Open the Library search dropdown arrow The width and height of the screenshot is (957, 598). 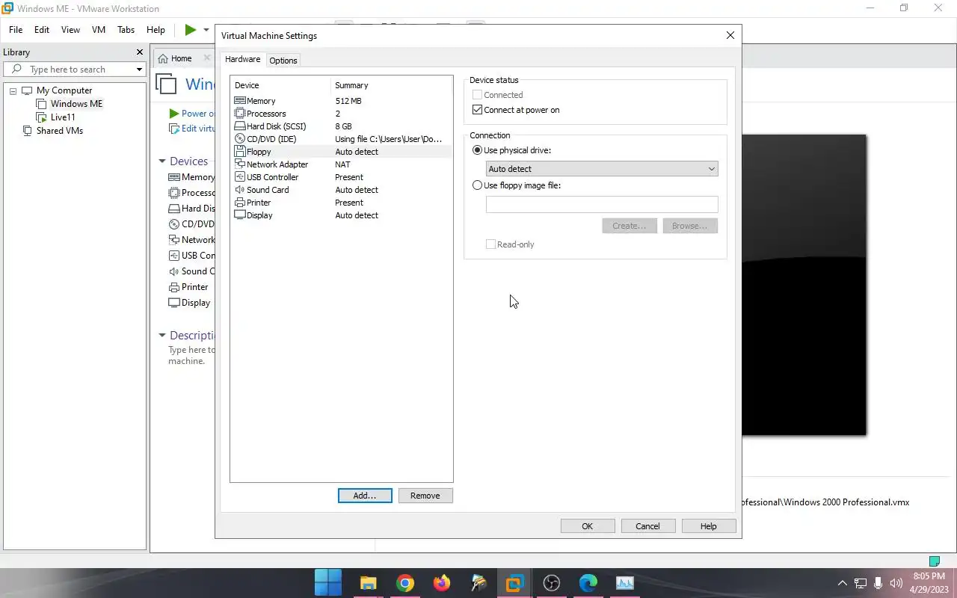139,70
